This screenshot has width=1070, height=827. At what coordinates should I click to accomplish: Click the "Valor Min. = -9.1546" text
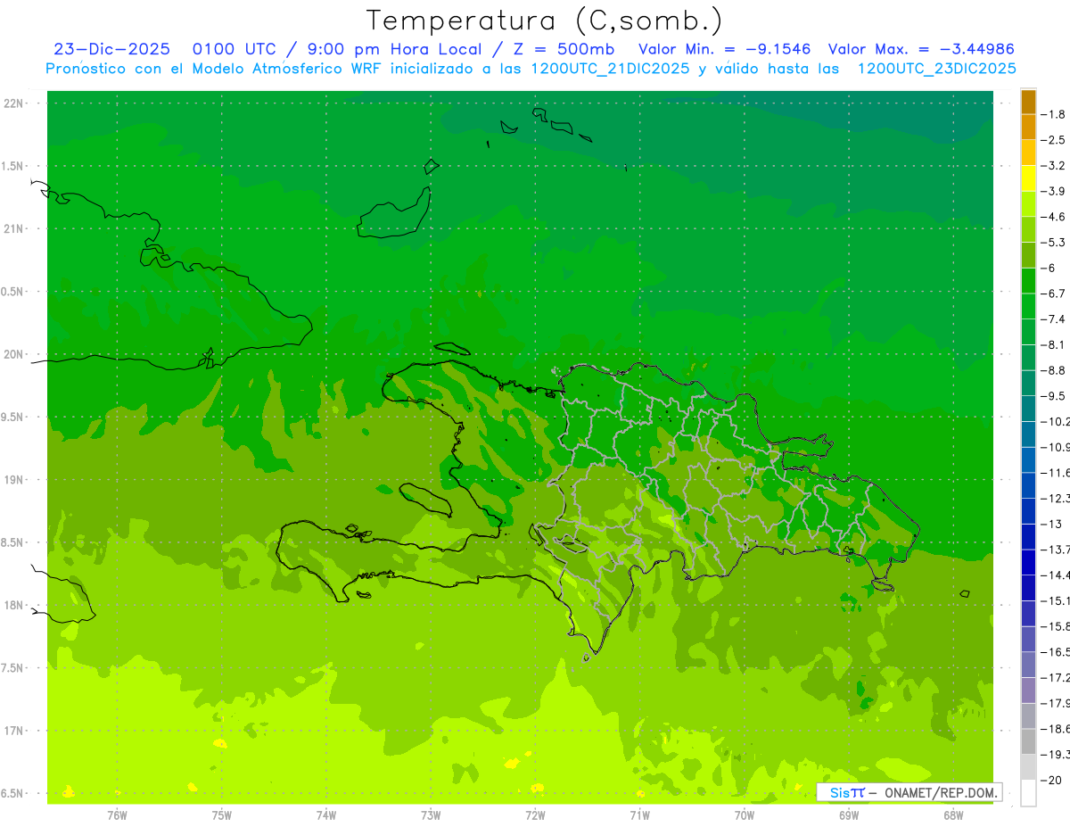(x=724, y=49)
